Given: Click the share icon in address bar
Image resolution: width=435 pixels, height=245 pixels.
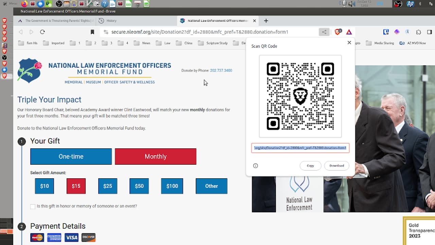Looking at the screenshot, I should coord(324,32).
